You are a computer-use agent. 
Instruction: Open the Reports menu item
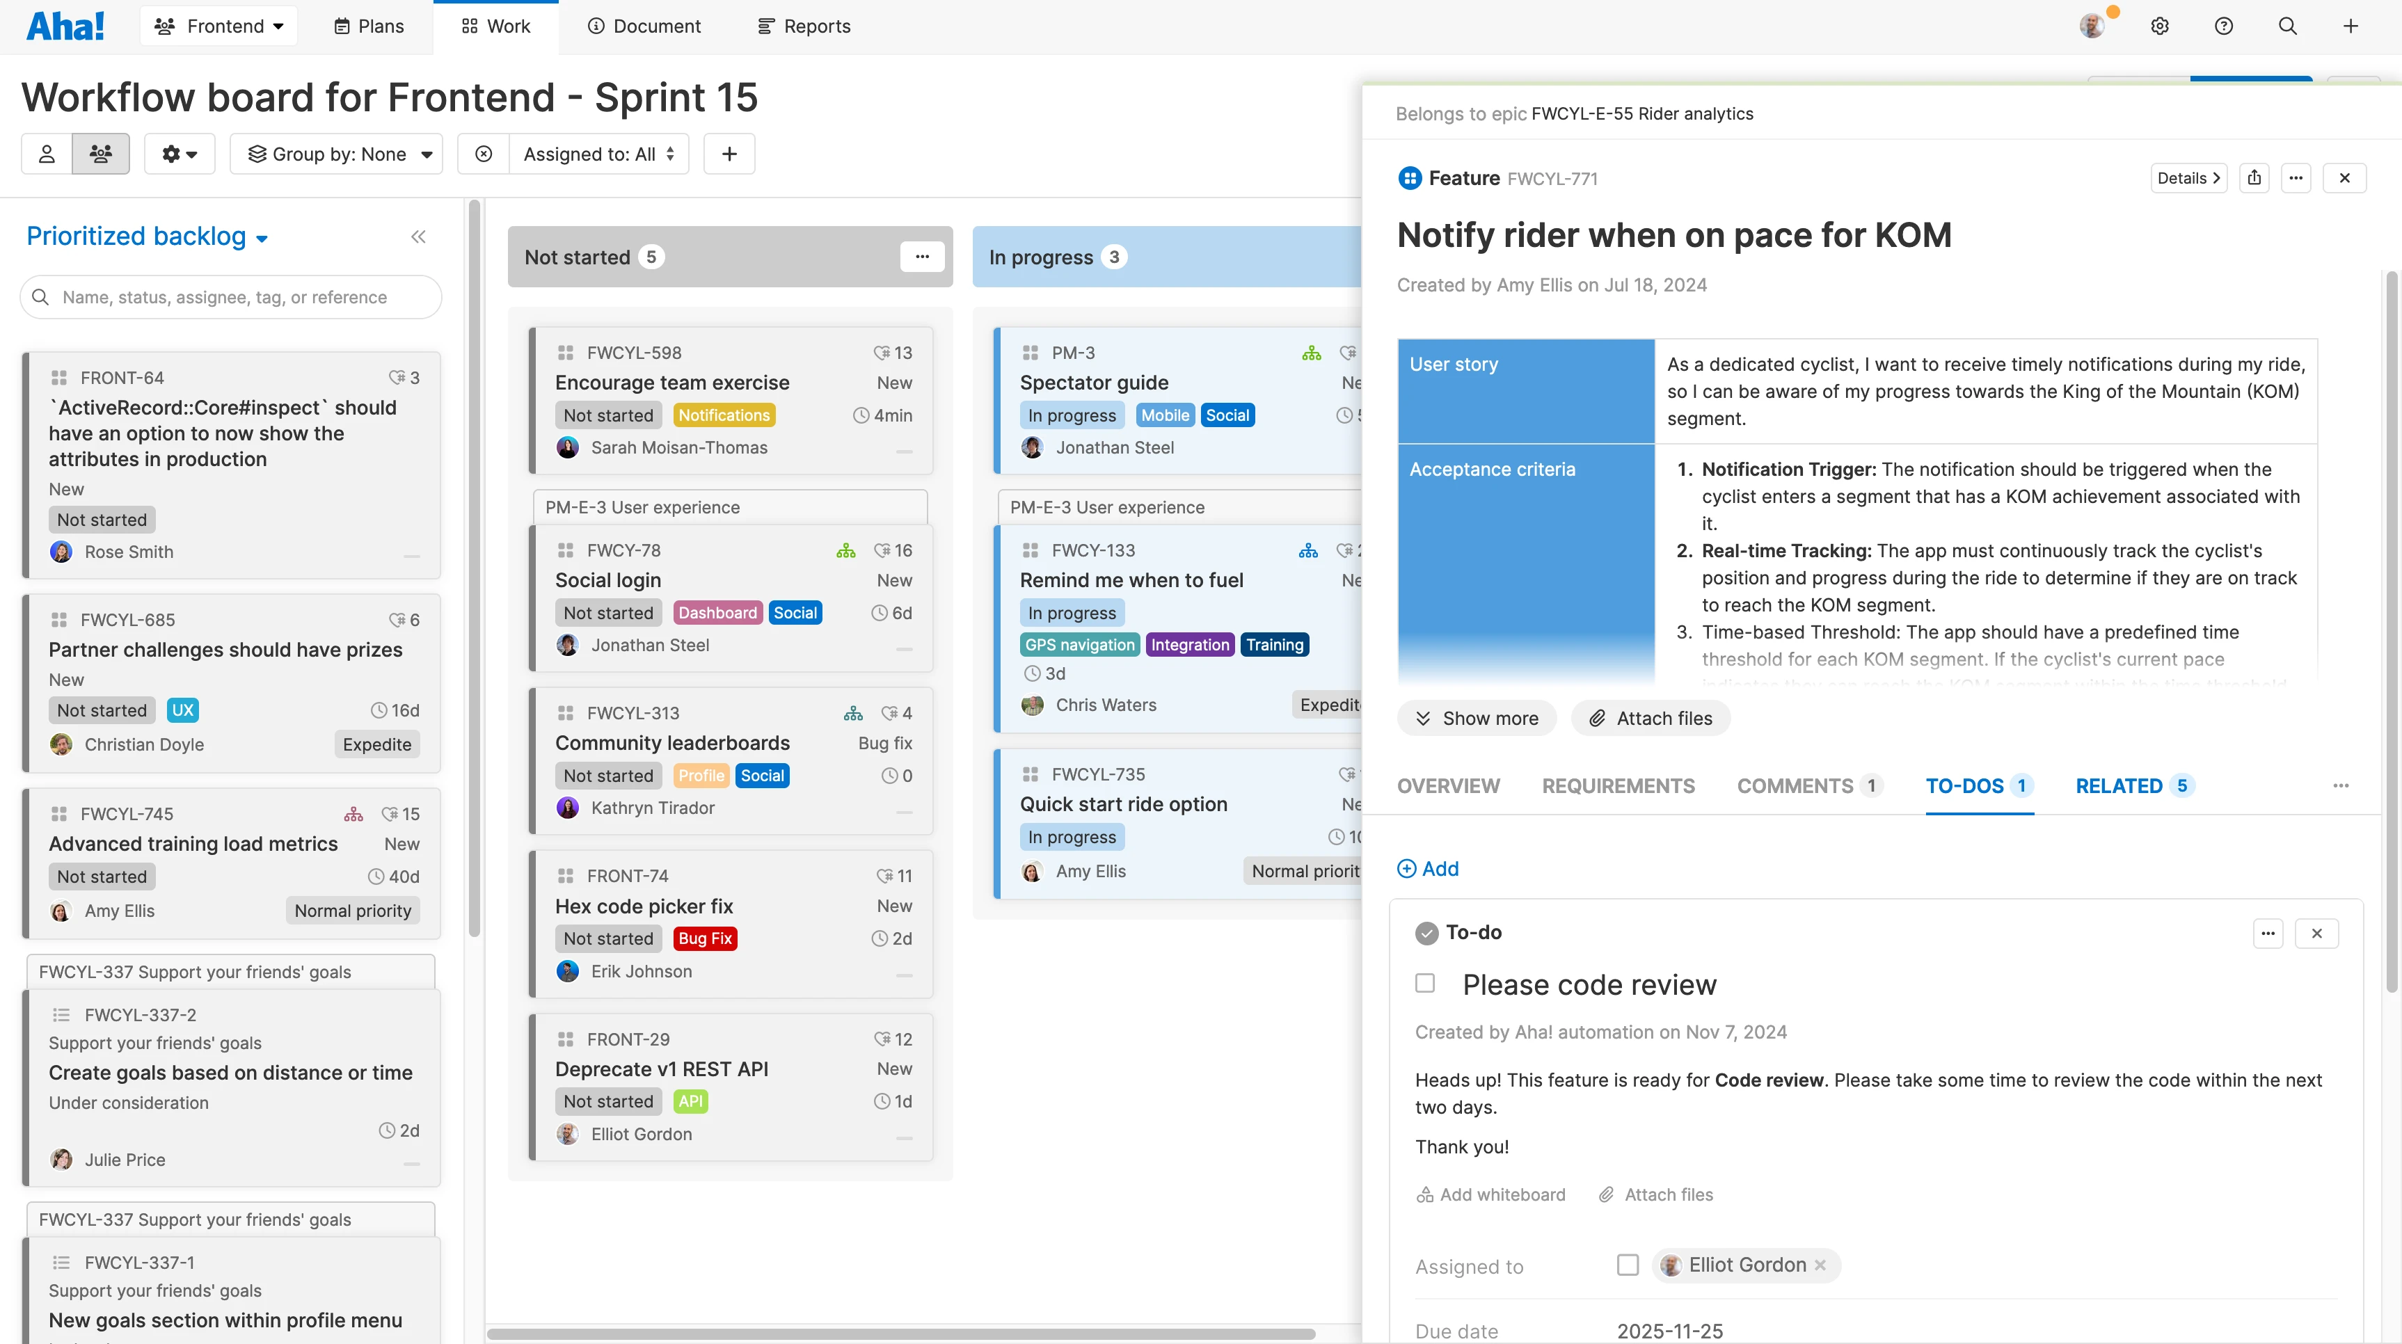click(803, 25)
